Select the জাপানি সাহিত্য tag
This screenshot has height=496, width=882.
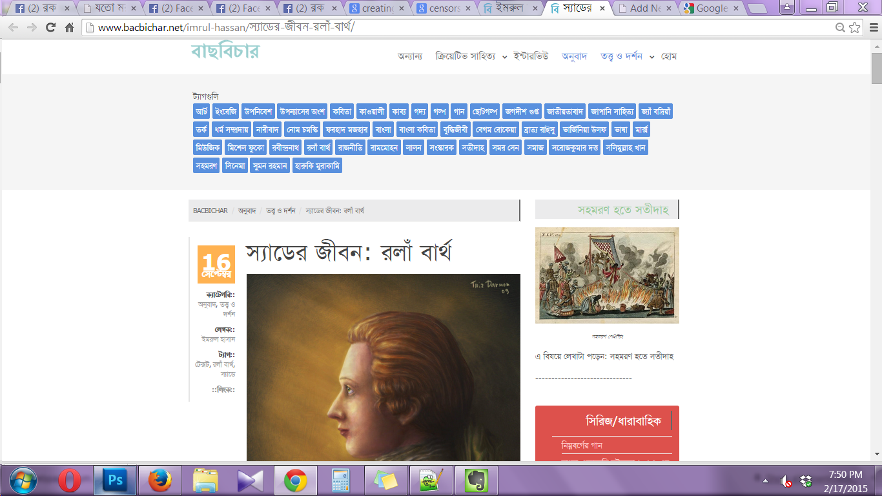(612, 111)
